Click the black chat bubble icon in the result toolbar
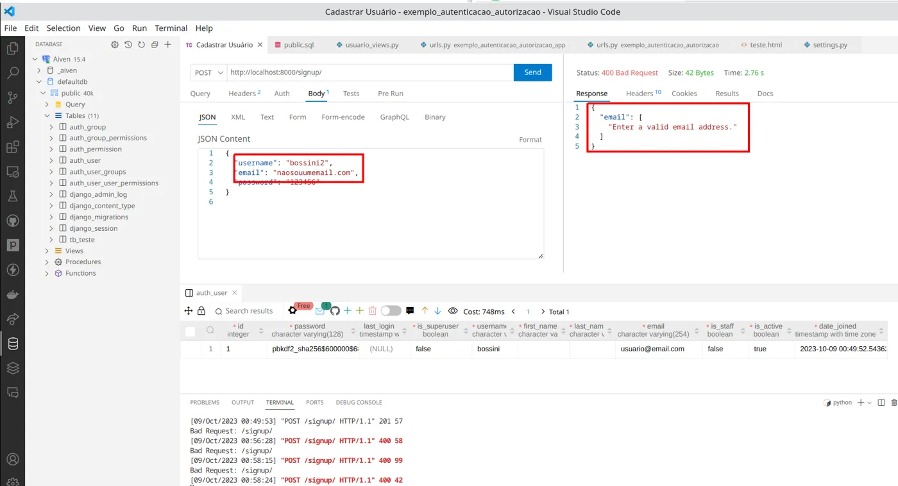898x486 pixels. pyautogui.click(x=411, y=311)
